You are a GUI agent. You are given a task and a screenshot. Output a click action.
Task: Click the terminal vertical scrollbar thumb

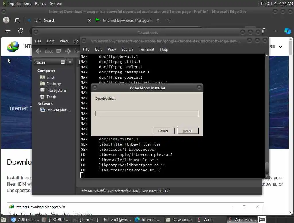tap(267, 168)
